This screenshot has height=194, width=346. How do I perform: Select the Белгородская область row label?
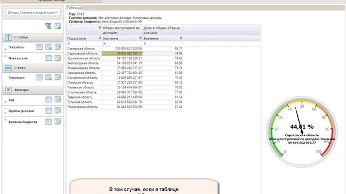pos(83,63)
